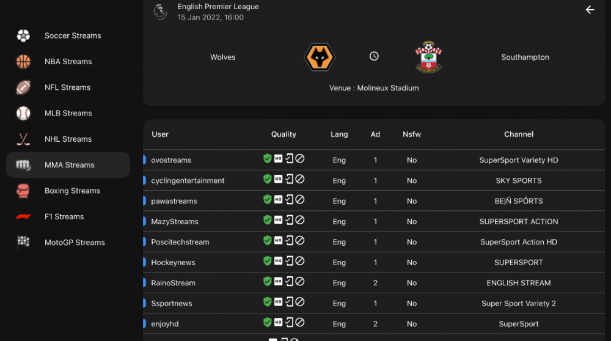The height and width of the screenshot is (341, 611).
Task: Click the green shield icon for Poscitechstream
Action: [x=268, y=240]
